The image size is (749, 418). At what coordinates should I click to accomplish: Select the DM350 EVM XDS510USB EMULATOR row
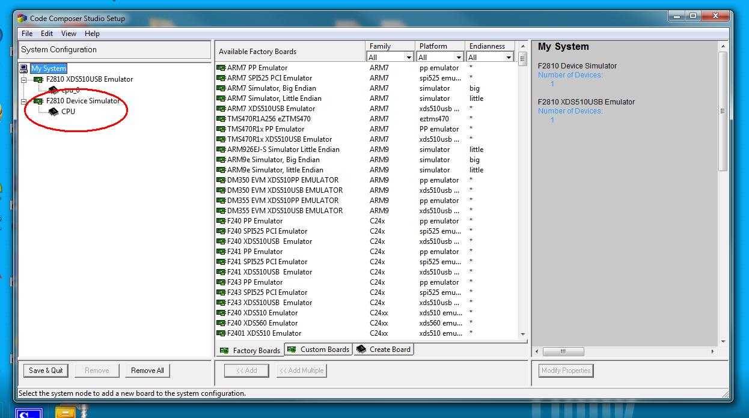click(x=366, y=190)
